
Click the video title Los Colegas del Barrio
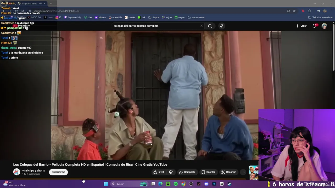(x=90, y=164)
